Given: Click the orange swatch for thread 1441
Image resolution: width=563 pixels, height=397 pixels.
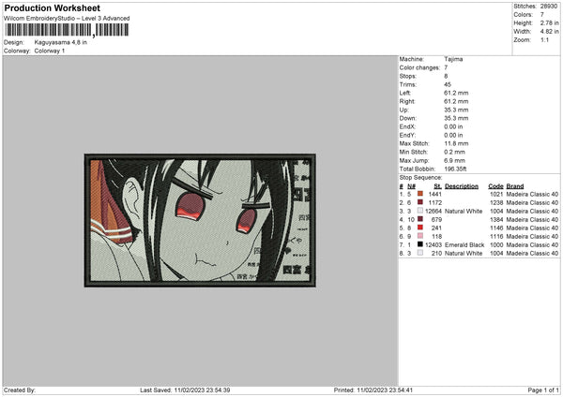Looking at the screenshot, I should pyautogui.click(x=420, y=194).
